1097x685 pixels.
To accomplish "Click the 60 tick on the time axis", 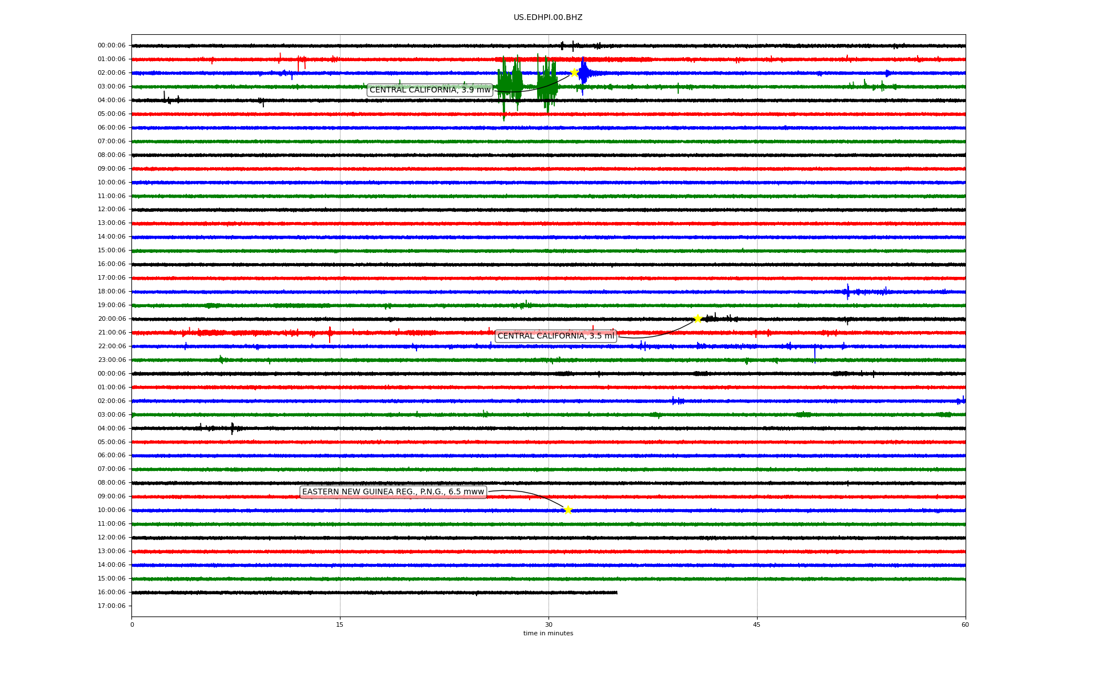I will pos(965,624).
